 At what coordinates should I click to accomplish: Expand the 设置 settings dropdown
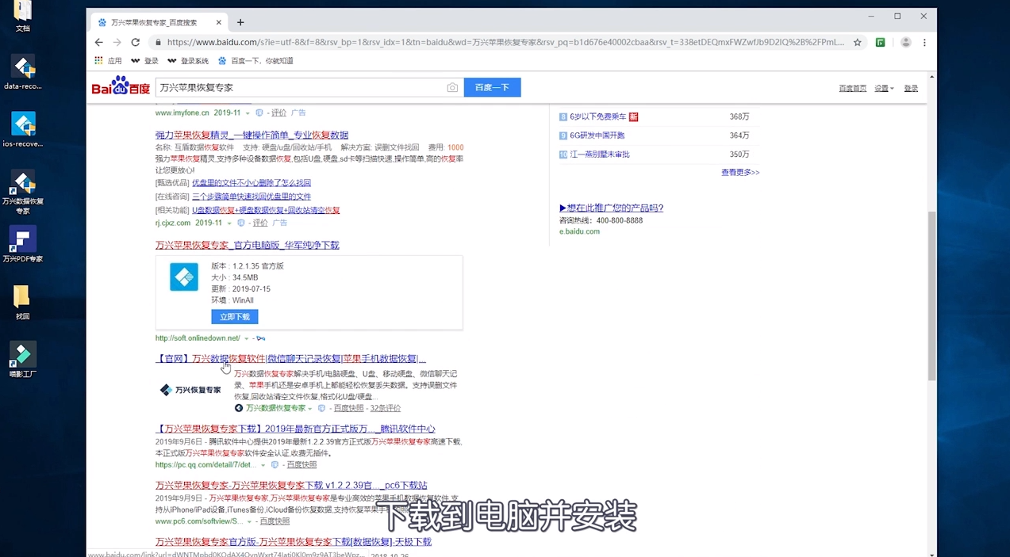pyautogui.click(x=882, y=88)
